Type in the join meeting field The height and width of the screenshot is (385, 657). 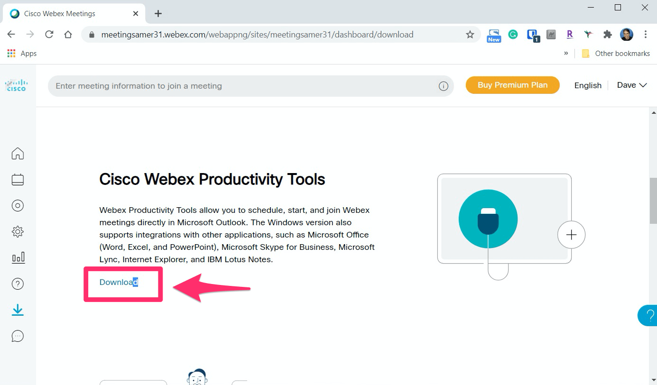coord(242,86)
